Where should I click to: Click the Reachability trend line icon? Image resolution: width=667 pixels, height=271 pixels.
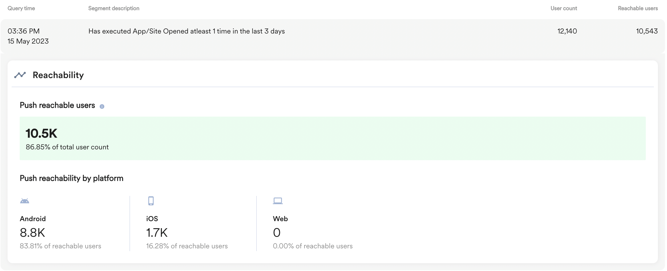(x=20, y=75)
